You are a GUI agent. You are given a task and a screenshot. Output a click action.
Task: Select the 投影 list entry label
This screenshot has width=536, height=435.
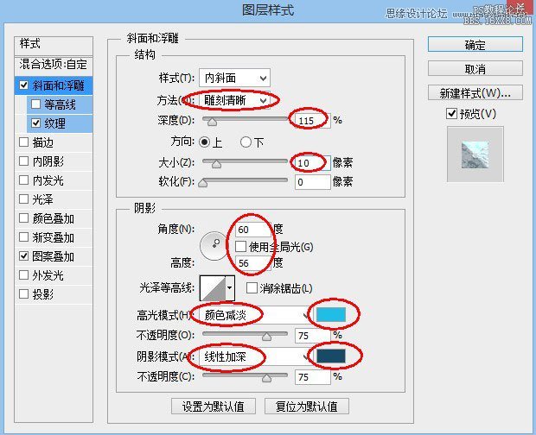[x=42, y=294]
